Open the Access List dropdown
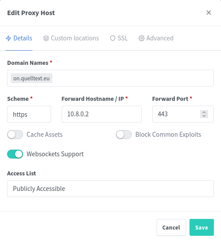Screen dimensions: 221x242 (110, 189)
